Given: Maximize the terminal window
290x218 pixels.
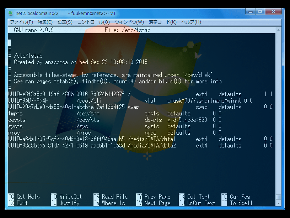Looking at the screenshot, I should pyautogui.click(x=260, y=12).
